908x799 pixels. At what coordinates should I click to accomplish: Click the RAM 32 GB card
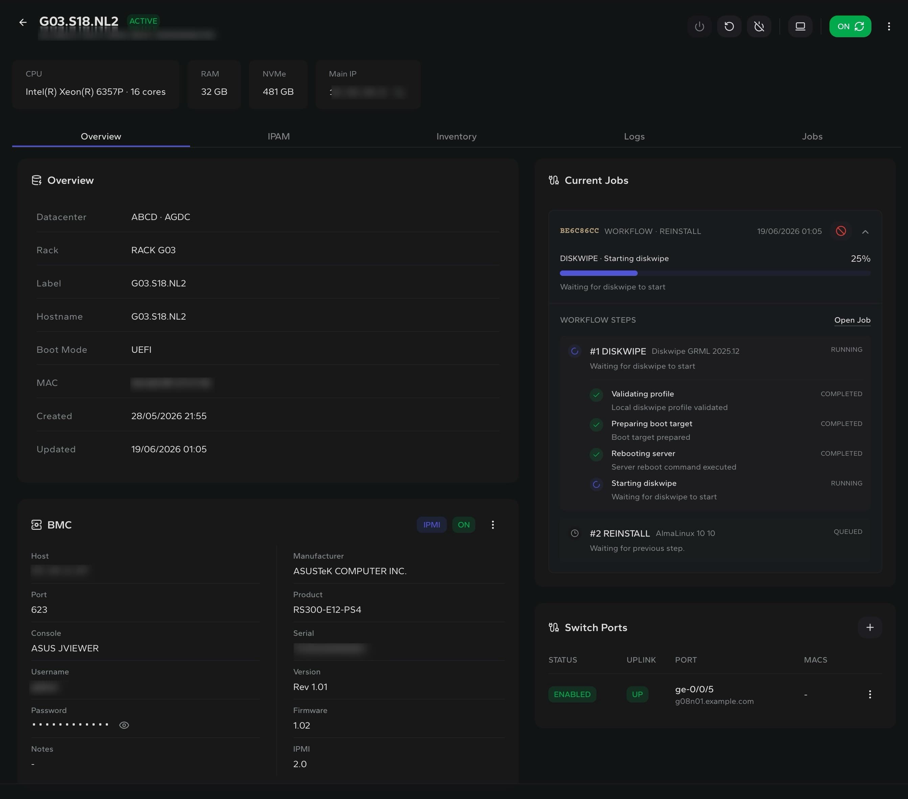click(214, 84)
